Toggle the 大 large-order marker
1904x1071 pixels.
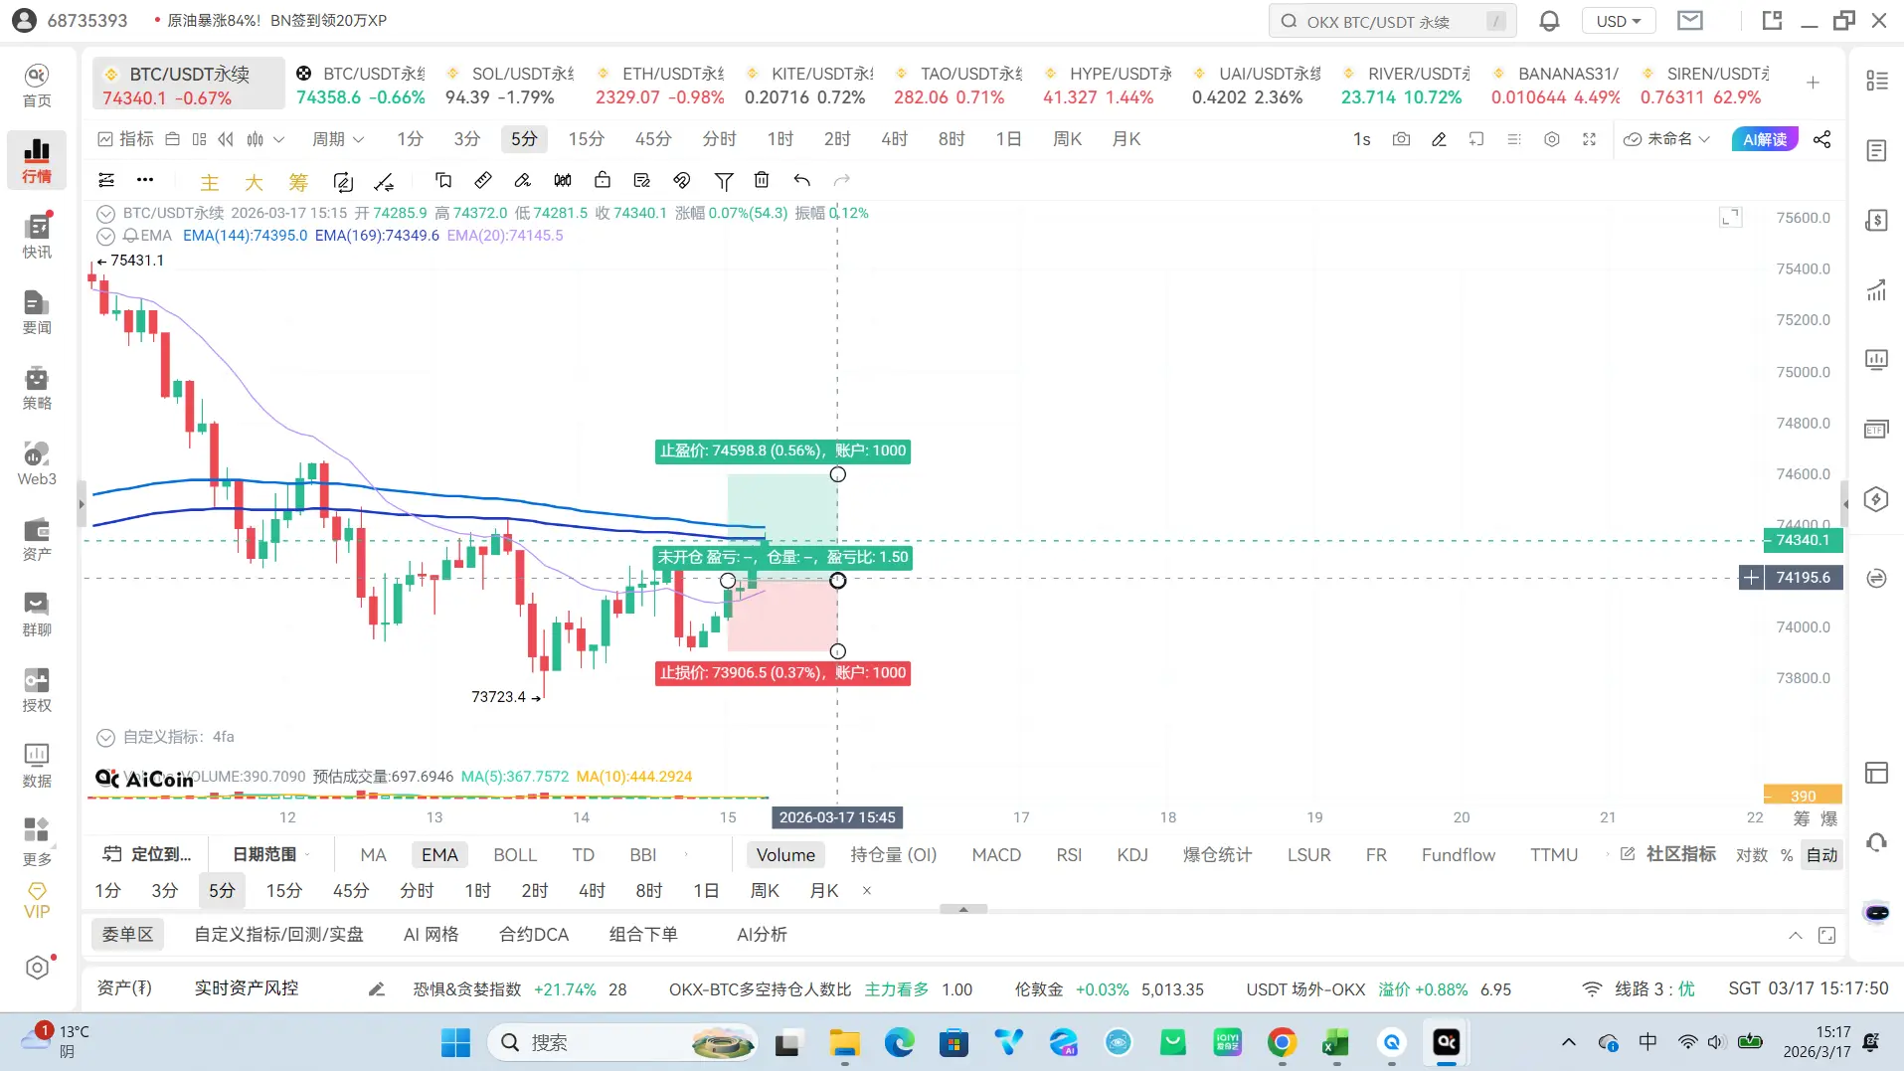[x=254, y=181]
